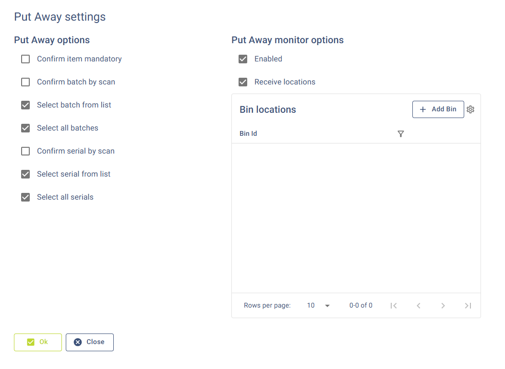Confirm settings with the Ok button
Image resolution: width=505 pixels, height=369 pixels.
(x=38, y=342)
